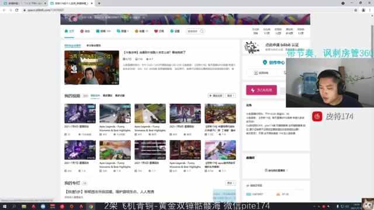The height and width of the screenshot is (210, 374).
Task: Open 前往我的直播间 link
Action: click(276, 170)
